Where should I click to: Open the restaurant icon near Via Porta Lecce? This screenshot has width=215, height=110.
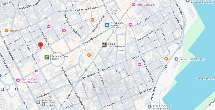pos(89,55)
